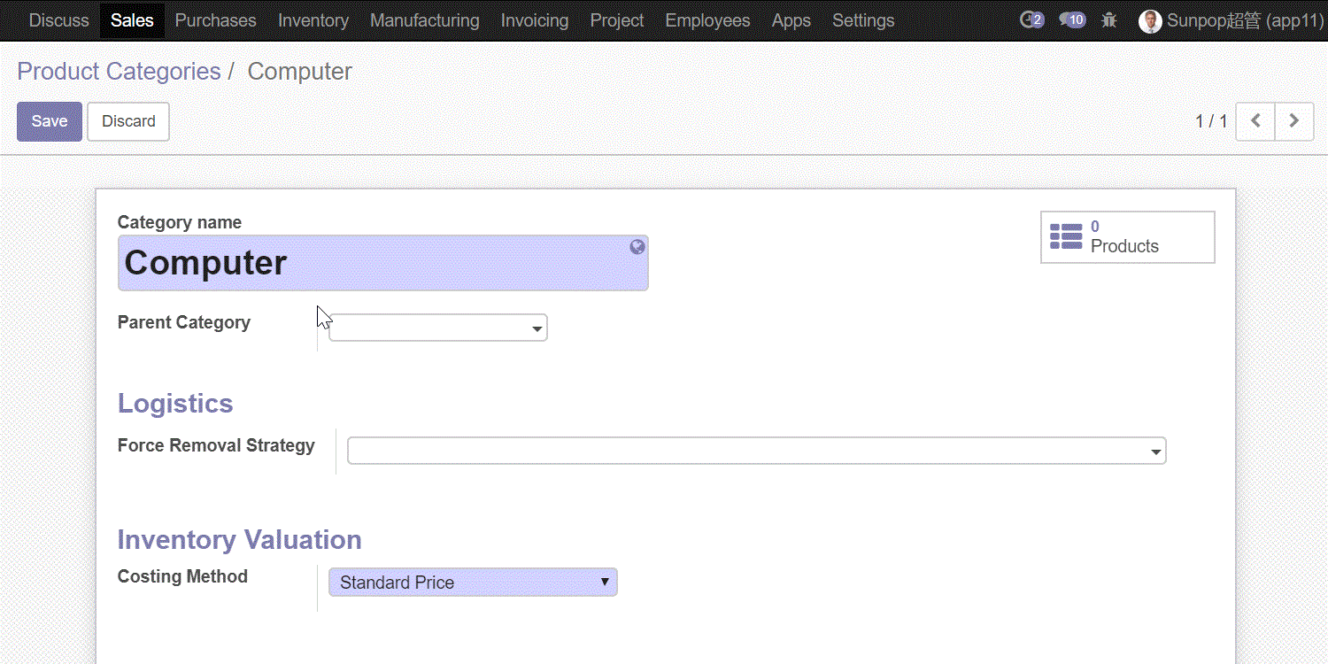1328x664 pixels.
Task: Expand the Parent Category dropdown
Action: click(537, 329)
